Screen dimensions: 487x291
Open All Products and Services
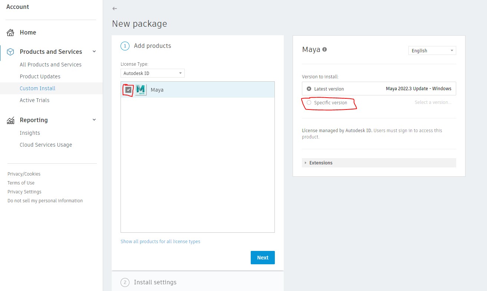tap(50, 65)
